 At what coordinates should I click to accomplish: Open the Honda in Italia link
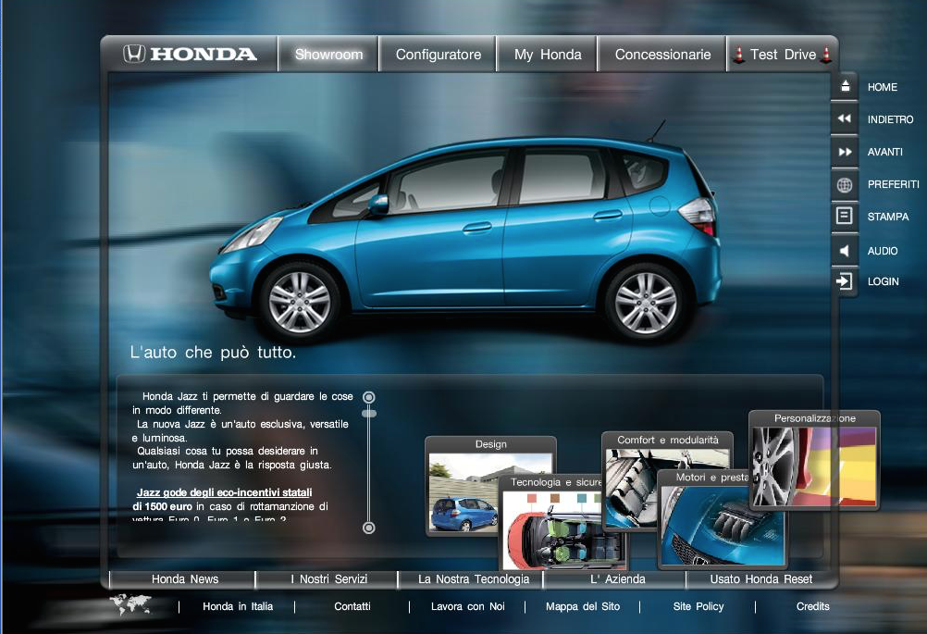(238, 606)
